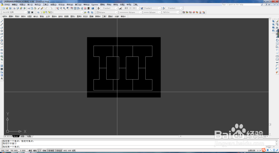Toggle DYN dynamic input
The width and height of the screenshot is (279, 153).
coord(69,151)
